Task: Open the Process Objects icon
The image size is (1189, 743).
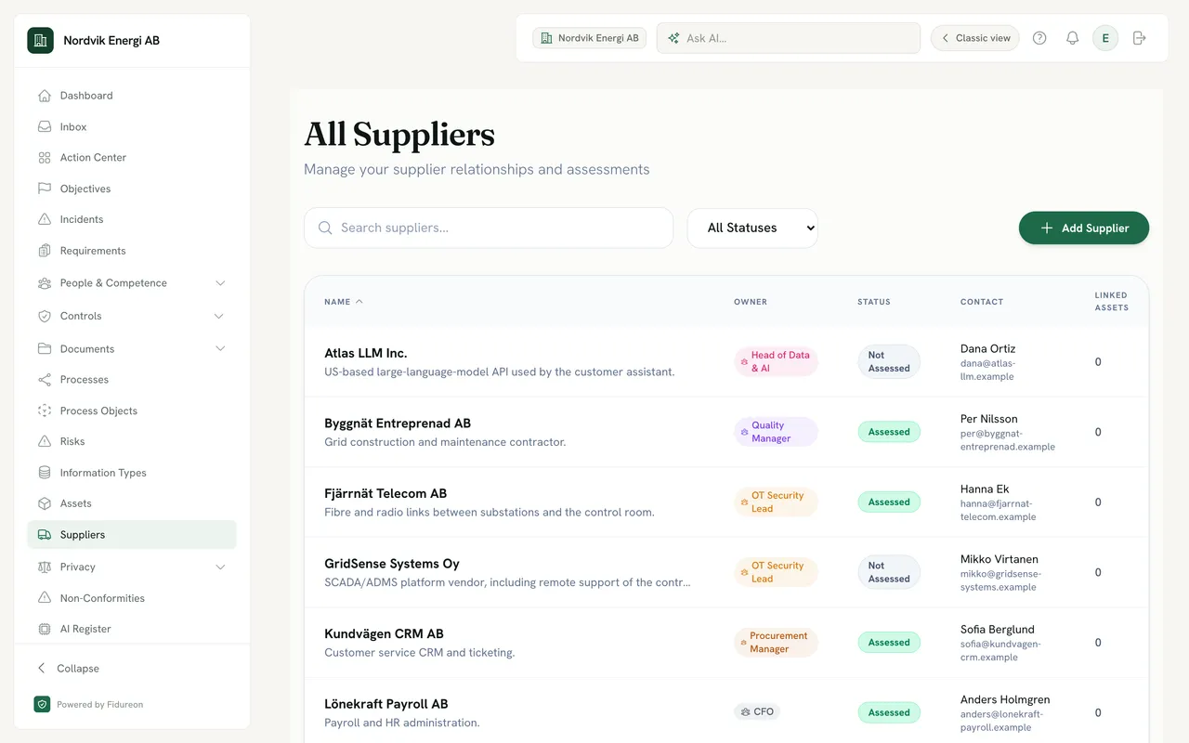Action: tap(44, 411)
